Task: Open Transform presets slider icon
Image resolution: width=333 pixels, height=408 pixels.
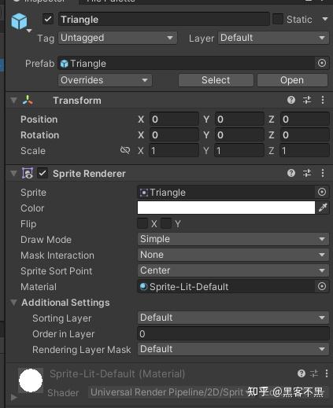Action: coord(307,100)
